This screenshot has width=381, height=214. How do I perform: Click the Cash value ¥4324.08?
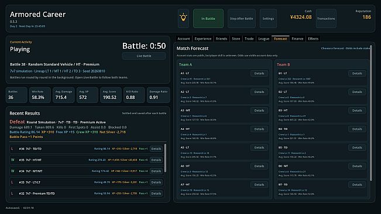click(x=301, y=17)
